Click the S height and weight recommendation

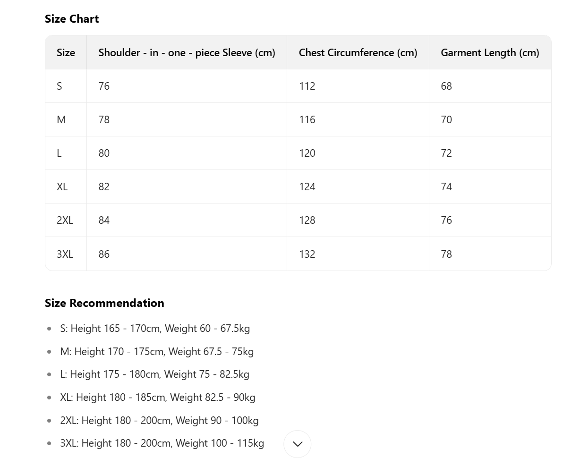tap(155, 328)
